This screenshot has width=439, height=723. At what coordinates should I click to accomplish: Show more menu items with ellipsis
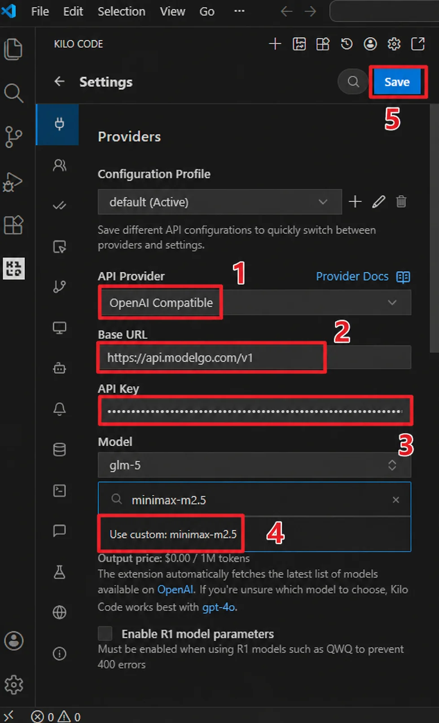(239, 11)
